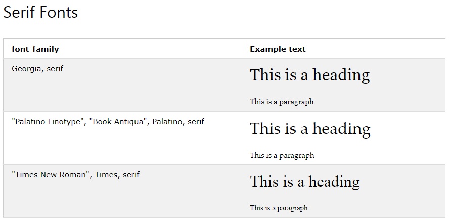
Task: Select the "Example text" column header
Action: [x=278, y=49]
